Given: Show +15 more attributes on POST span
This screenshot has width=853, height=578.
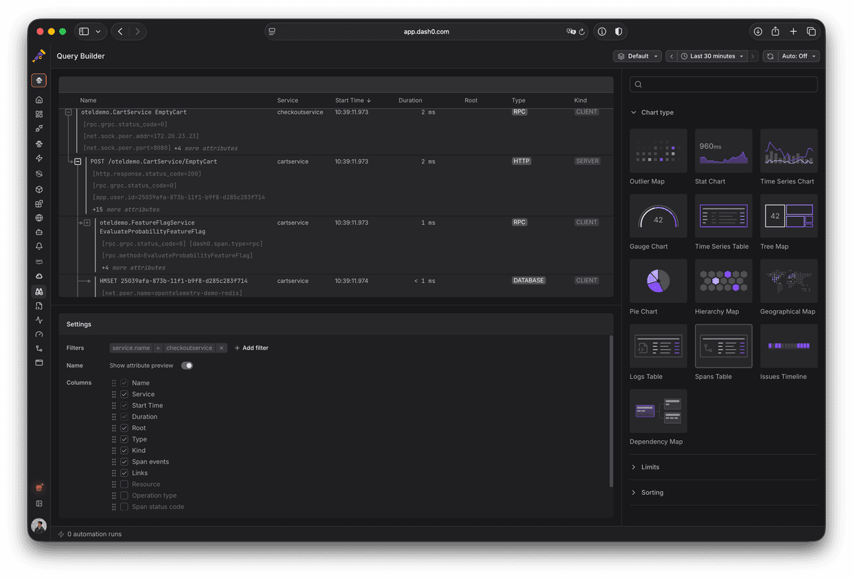Looking at the screenshot, I should tap(126, 210).
